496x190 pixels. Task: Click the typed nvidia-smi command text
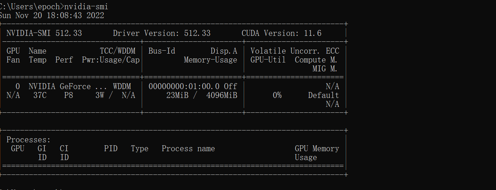pos(86,7)
